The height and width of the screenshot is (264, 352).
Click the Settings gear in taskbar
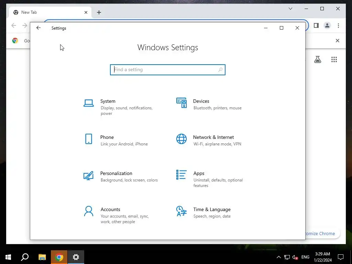pos(76,257)
